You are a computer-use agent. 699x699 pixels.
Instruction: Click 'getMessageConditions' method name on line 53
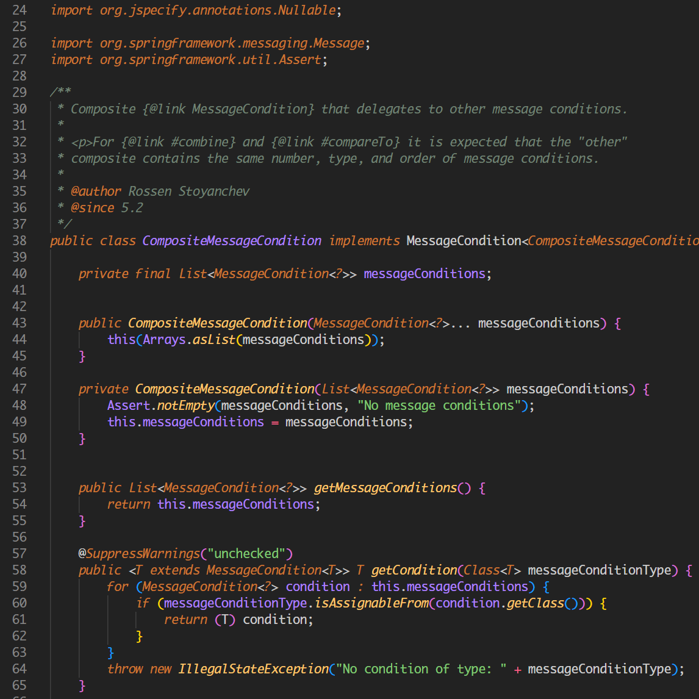point(385,488)
